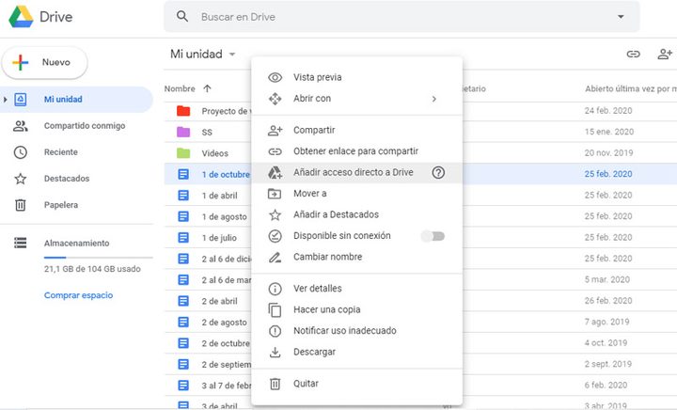Click the 2 al 6 de dici document icon

point(183,259)
